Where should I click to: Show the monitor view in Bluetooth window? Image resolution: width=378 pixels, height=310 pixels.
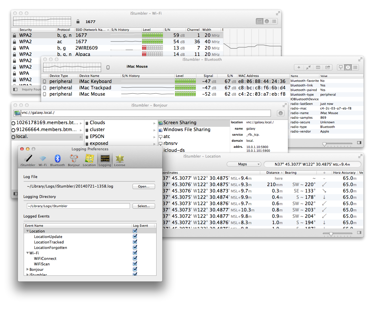click(x=341, y=67)
